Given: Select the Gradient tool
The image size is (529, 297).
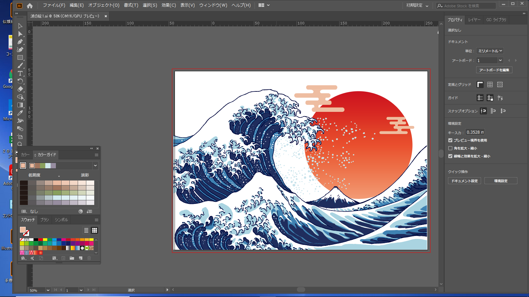Looking at the screenshot, I should (20, 105).
